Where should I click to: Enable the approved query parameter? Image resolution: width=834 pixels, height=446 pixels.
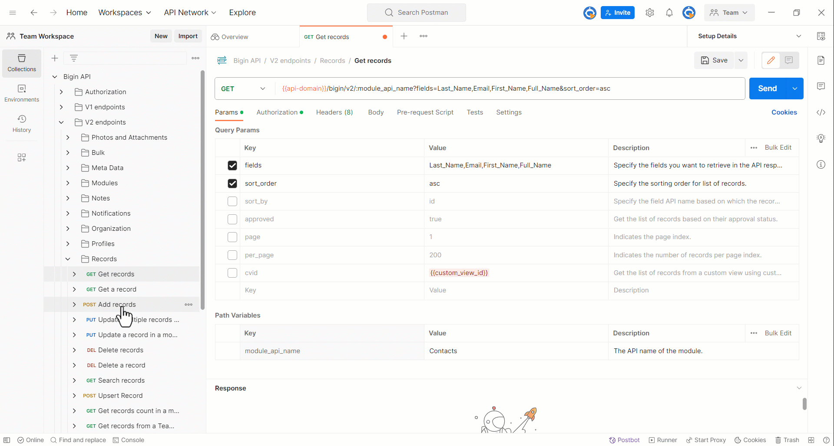[232, 219]
